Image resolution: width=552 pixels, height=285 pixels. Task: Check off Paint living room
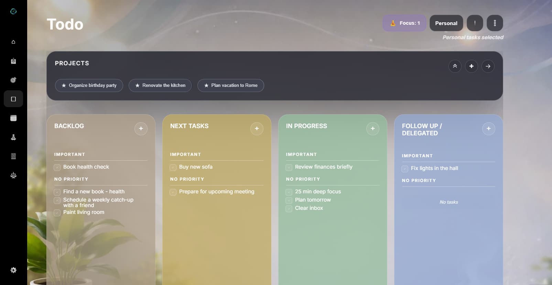pos(57,213)
